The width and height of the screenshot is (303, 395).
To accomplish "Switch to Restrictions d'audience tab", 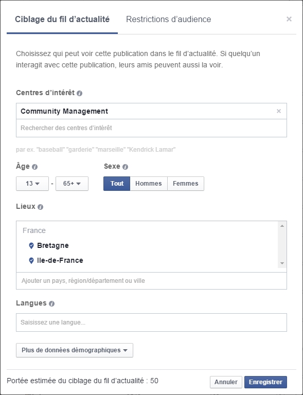I will point(169,20).
